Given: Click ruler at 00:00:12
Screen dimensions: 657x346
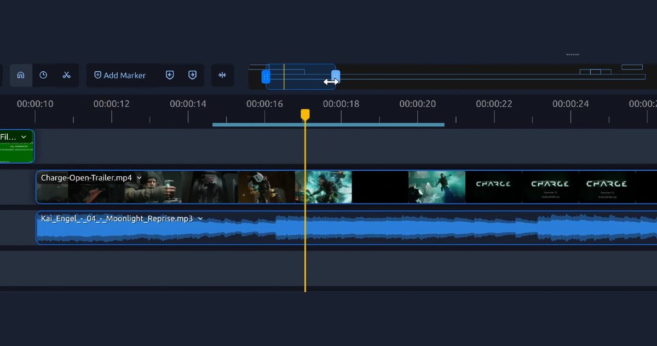Looking at the screenshot, I should (112, 103).
